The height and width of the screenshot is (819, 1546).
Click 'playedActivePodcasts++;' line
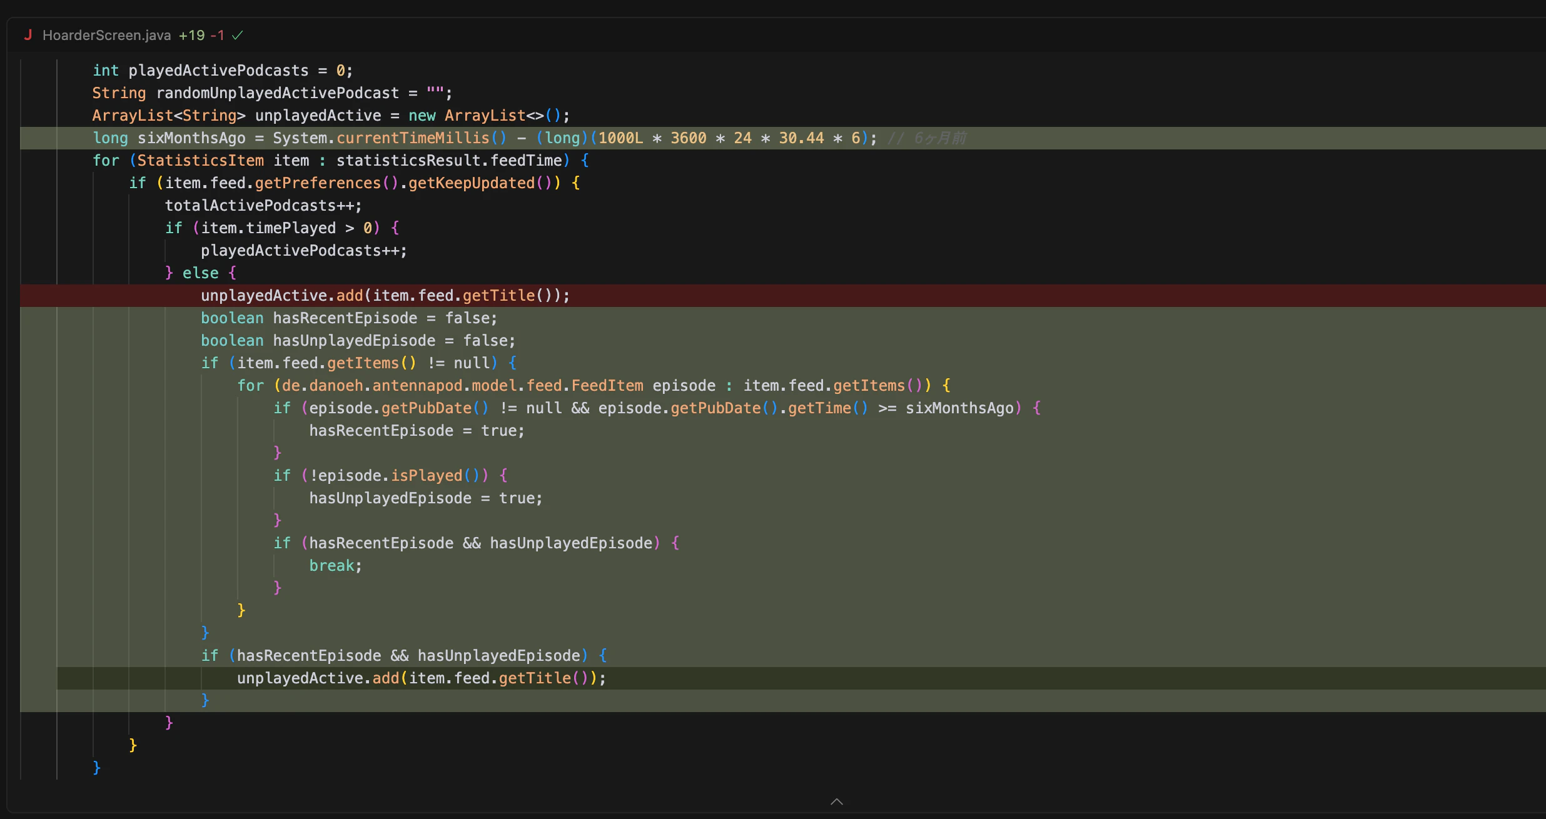tap(304, 250)
